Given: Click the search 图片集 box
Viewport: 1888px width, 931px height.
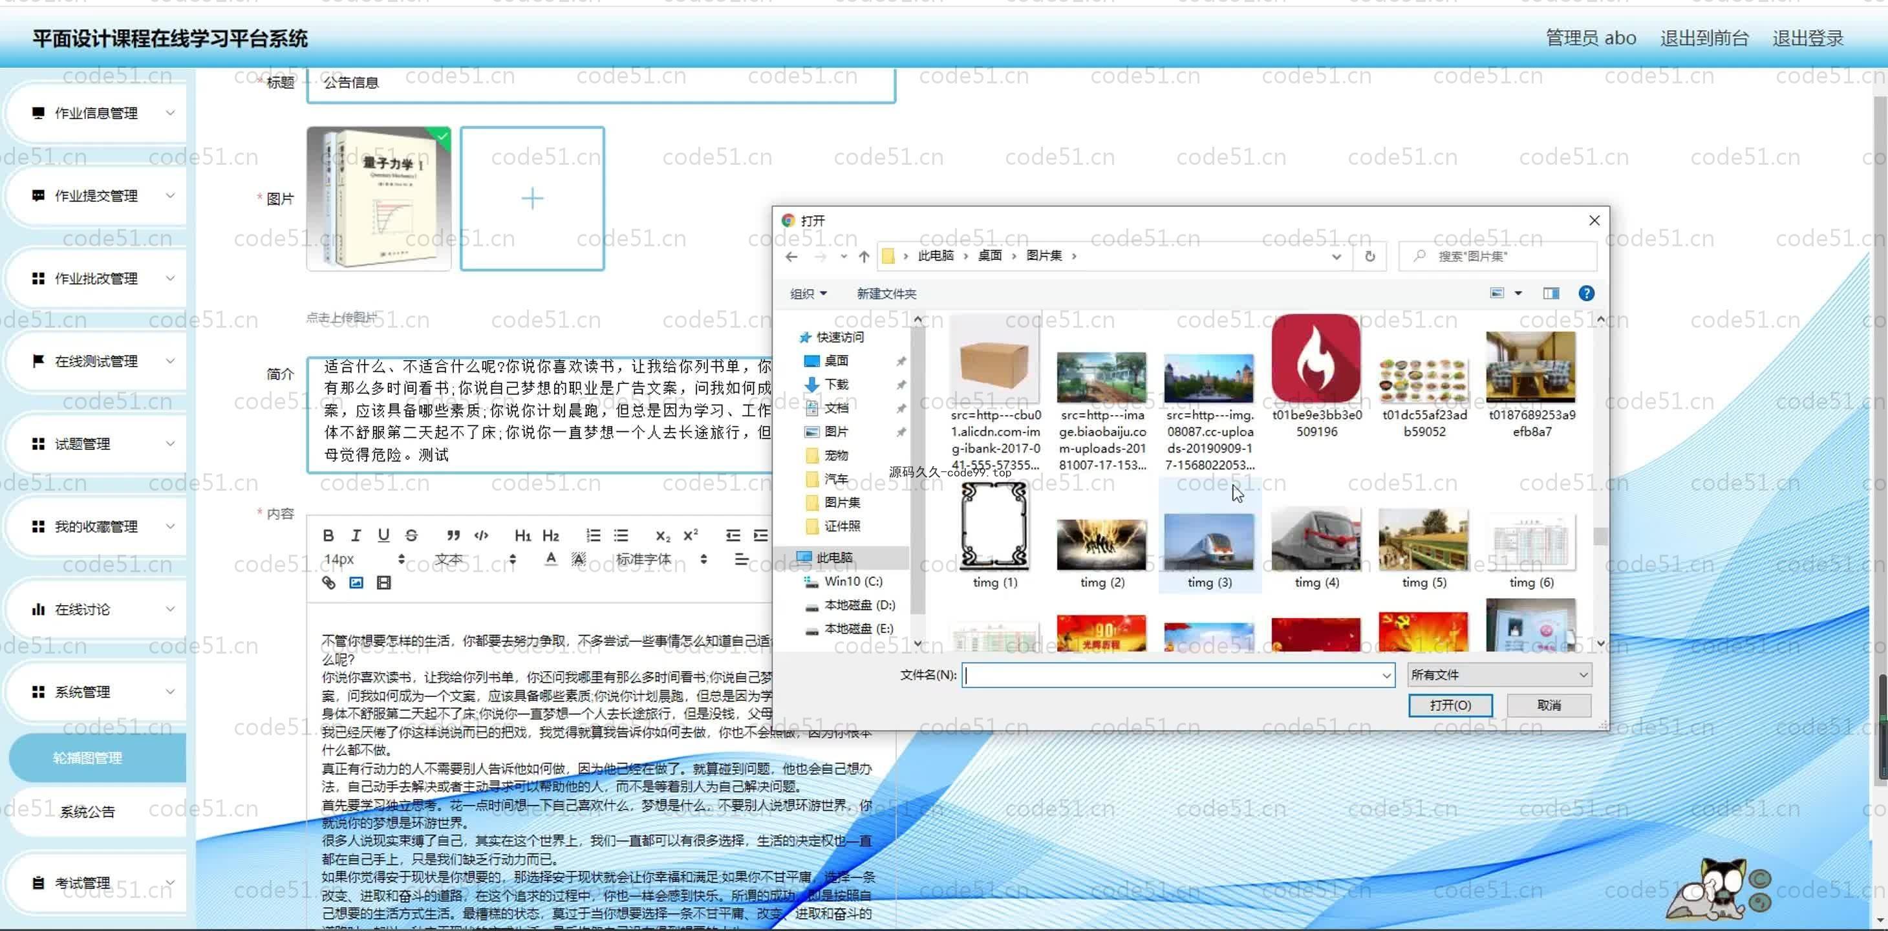Looking at the screenshot, I should pyautogui.click(x=1497, y=257).
